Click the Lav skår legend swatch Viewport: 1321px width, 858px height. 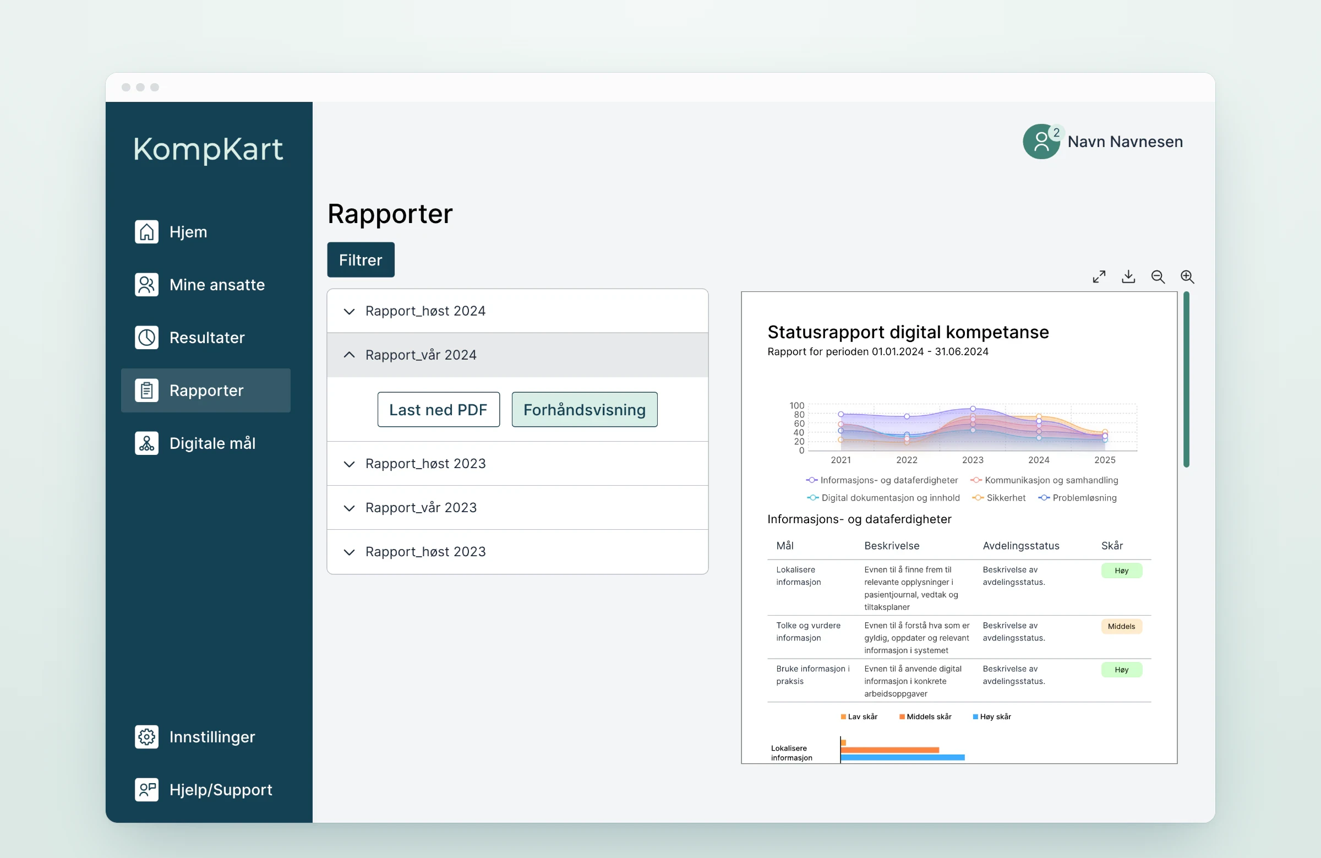[x=843, y=717]
